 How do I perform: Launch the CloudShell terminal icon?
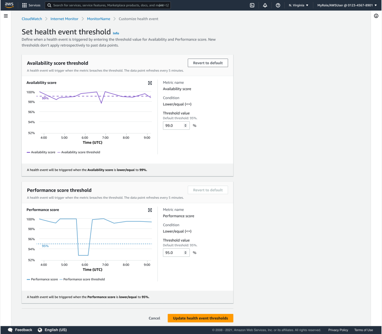(x=252, y=5)
